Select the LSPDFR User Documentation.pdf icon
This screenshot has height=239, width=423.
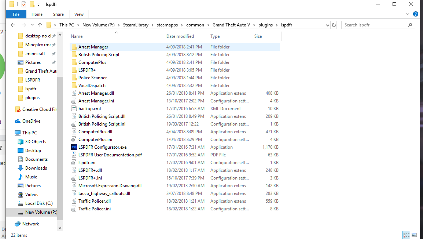pyautogui.click(x=74, y=155)
